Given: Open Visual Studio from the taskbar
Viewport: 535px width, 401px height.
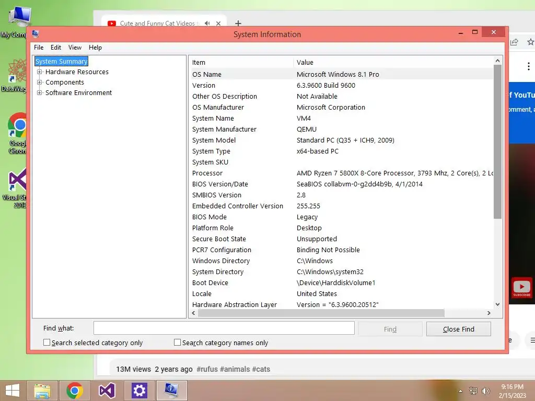Looking at the screenshot, I should pos(107,391).
